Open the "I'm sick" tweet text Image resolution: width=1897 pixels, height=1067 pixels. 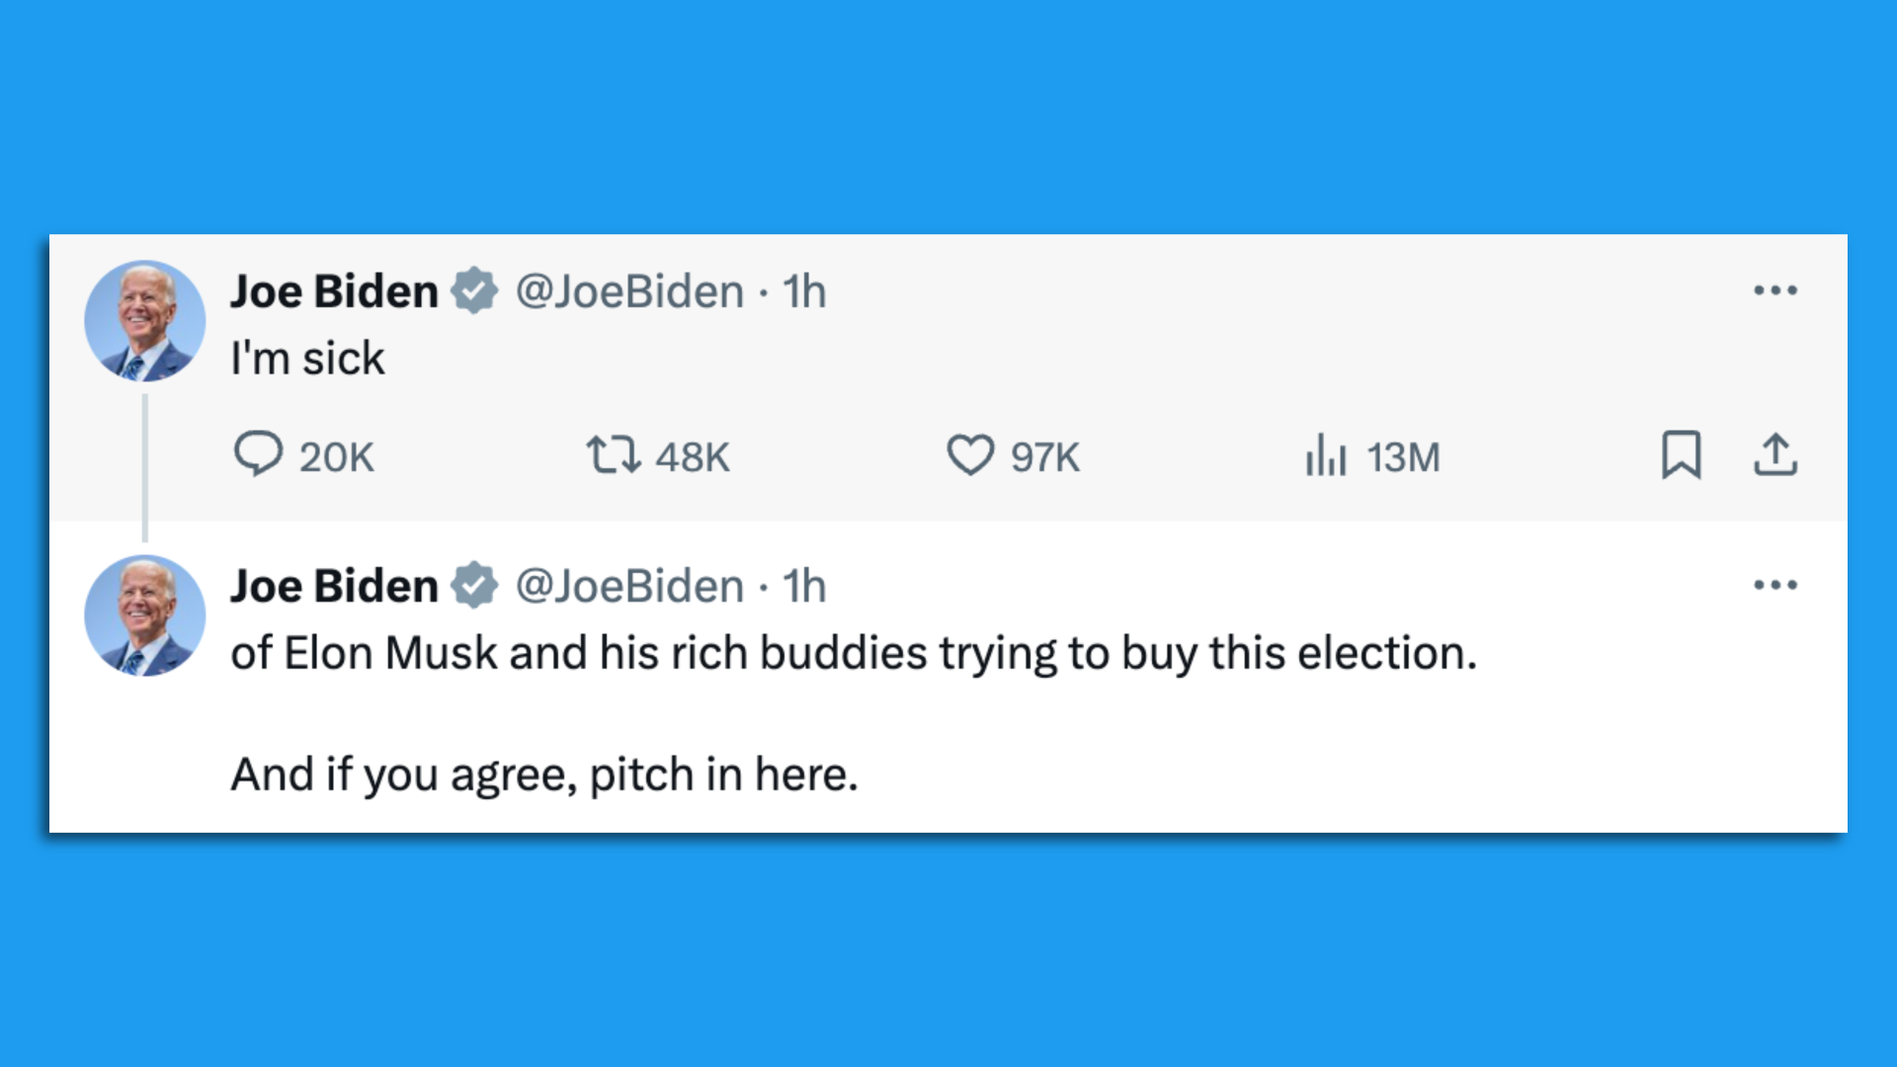tap(307, 358)
